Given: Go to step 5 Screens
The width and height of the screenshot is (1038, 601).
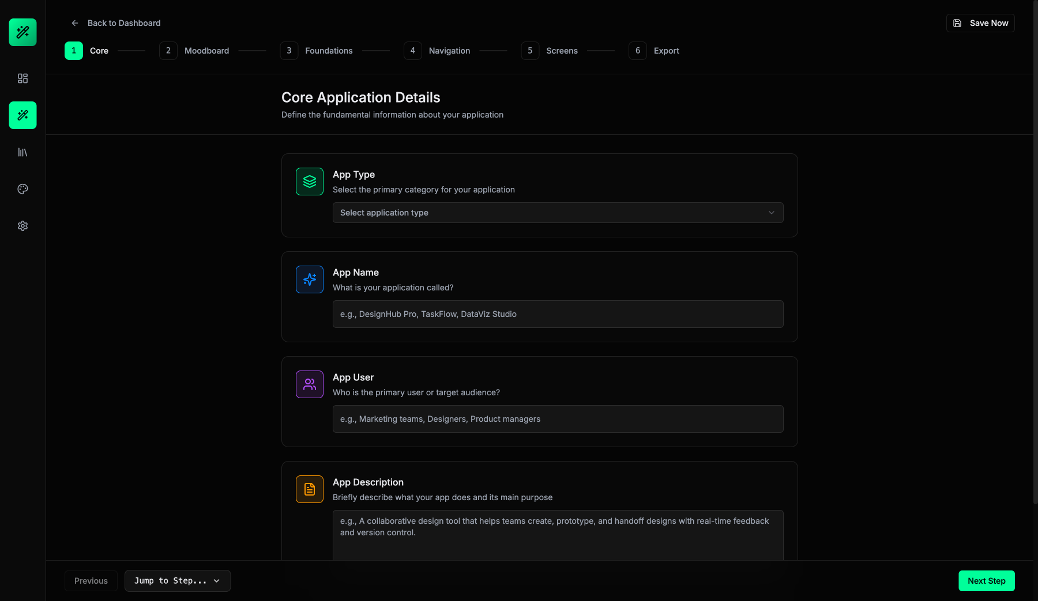Looking at the screenshot, I should [550, 51].
